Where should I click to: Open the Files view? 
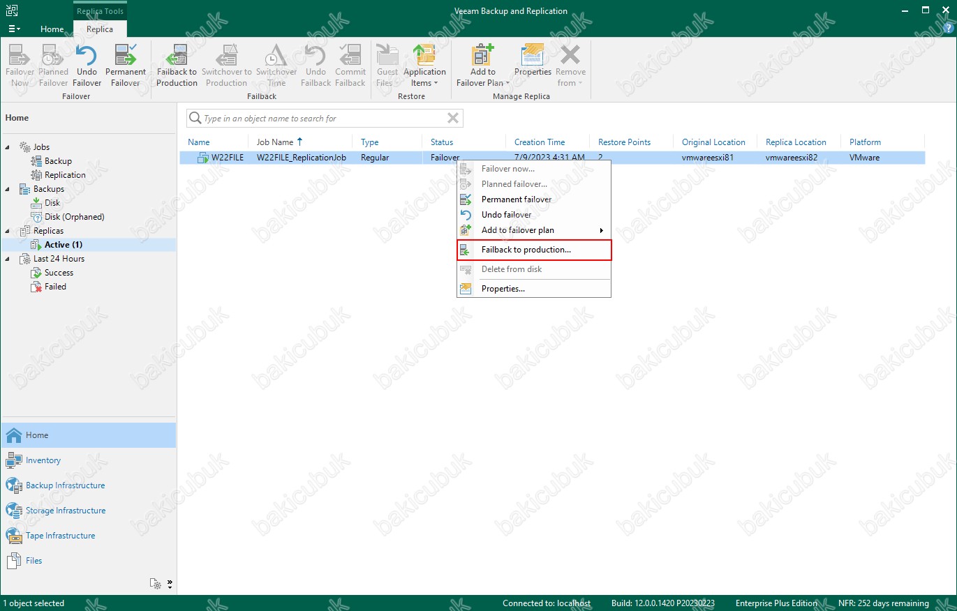[x=89, y=561]
